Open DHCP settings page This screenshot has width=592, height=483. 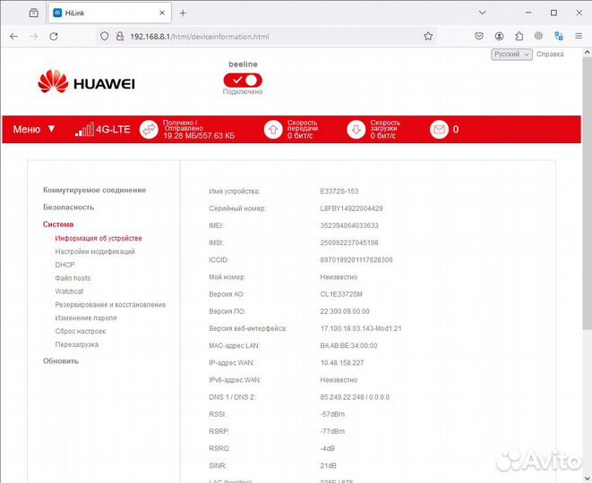click(x=64, y=265)
